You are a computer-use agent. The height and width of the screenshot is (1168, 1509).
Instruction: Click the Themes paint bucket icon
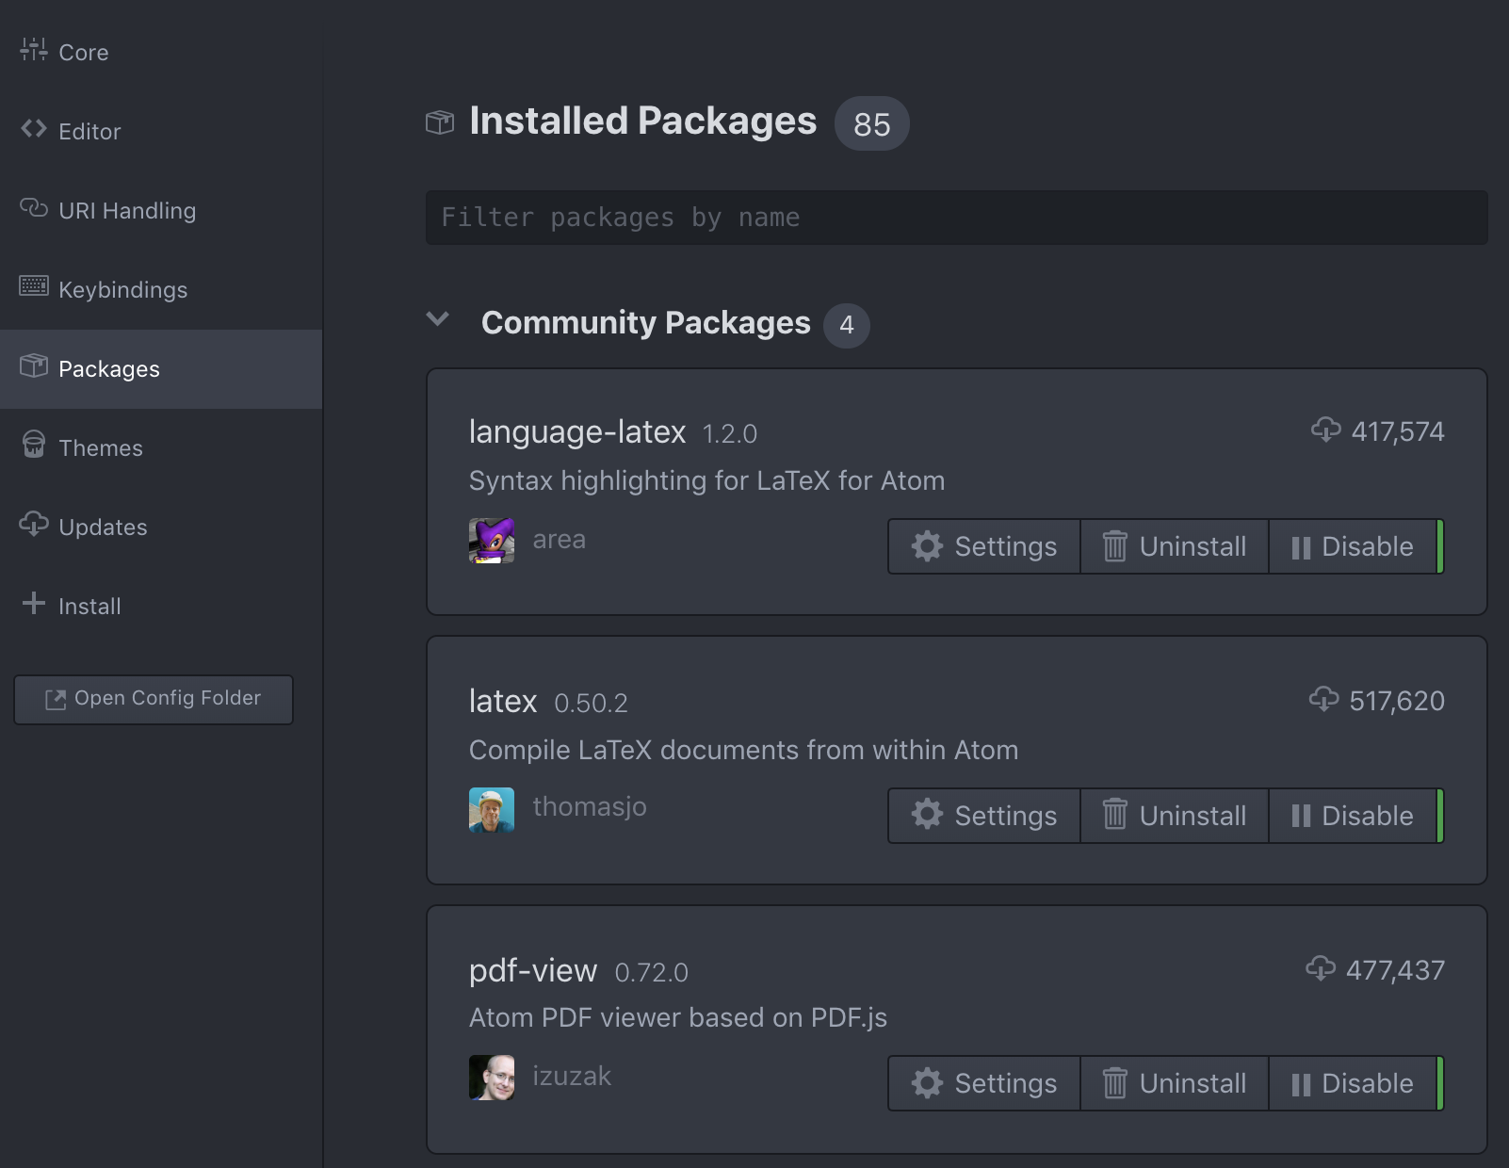[x=34, y=445]
